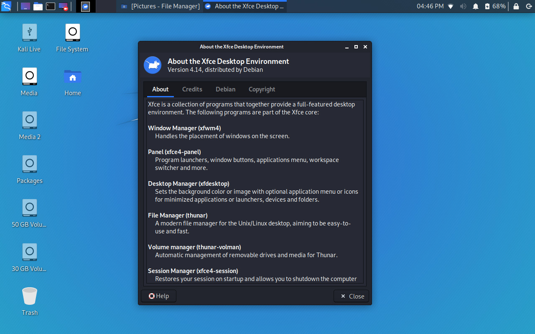Mute audio via the volume icon
The width and height of the screenshot is (535, 334).
pyautogui.click(x=463, y=6)
